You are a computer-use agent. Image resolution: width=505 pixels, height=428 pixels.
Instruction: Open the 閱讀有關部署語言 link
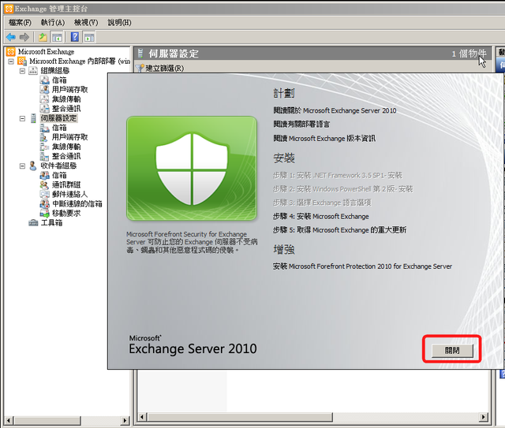point(301,125)
